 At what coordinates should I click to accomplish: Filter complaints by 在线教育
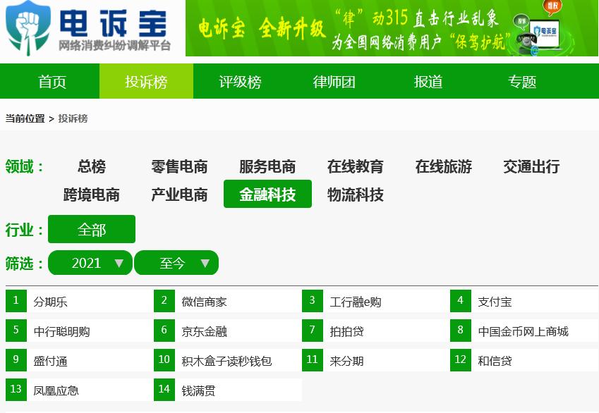click(x=355, y=166)
